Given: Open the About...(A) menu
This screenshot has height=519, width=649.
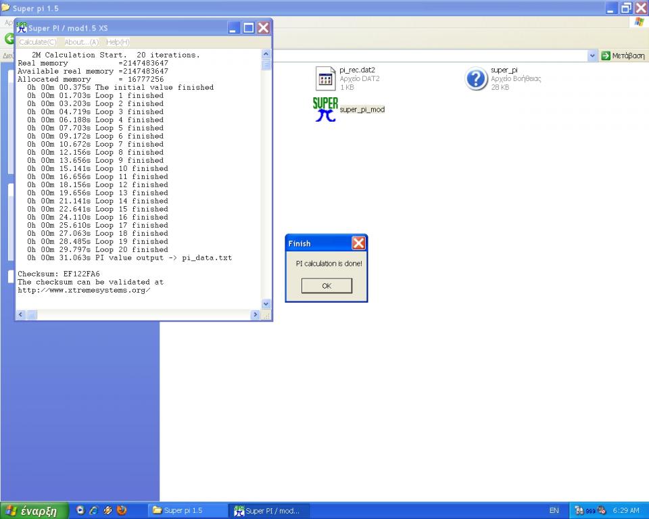Looking at the screenshot, I should click(81, 42).
